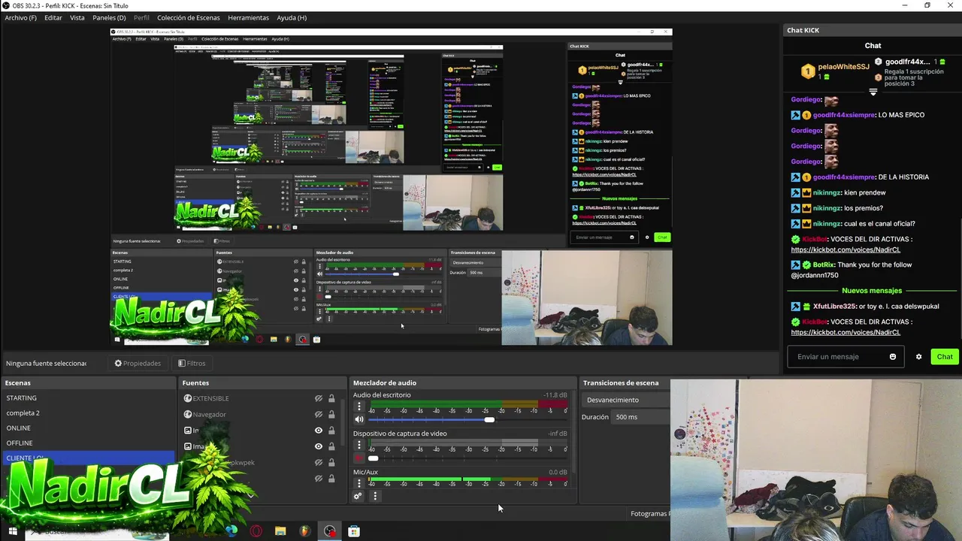Click the emote in the first Gordiego message

830,100
